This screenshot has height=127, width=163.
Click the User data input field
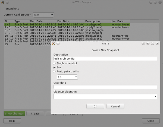pyautogui.click(x=105, y=87)
